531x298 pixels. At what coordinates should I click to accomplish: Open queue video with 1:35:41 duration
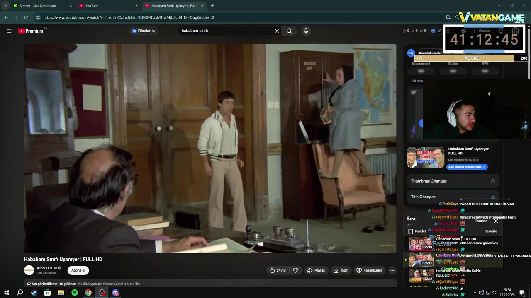421,260
